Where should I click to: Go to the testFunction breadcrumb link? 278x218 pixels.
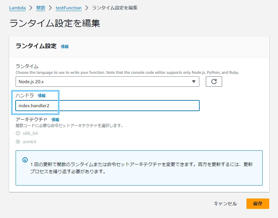tap(69, 8)
